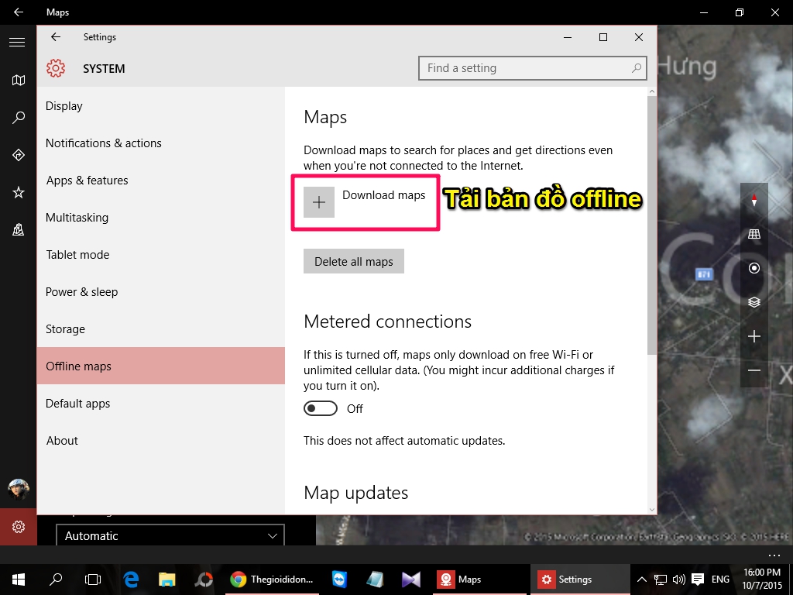Open Visual Studio from the taskbar
The image size is (793, 595).
tap(410, 580)
